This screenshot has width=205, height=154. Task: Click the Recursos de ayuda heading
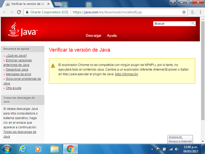[16, 49]
